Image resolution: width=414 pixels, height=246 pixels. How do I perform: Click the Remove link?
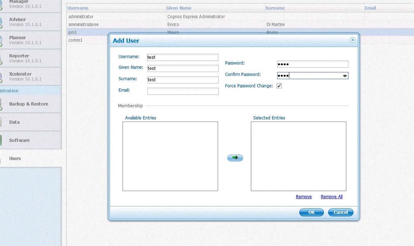click(304, 196)
